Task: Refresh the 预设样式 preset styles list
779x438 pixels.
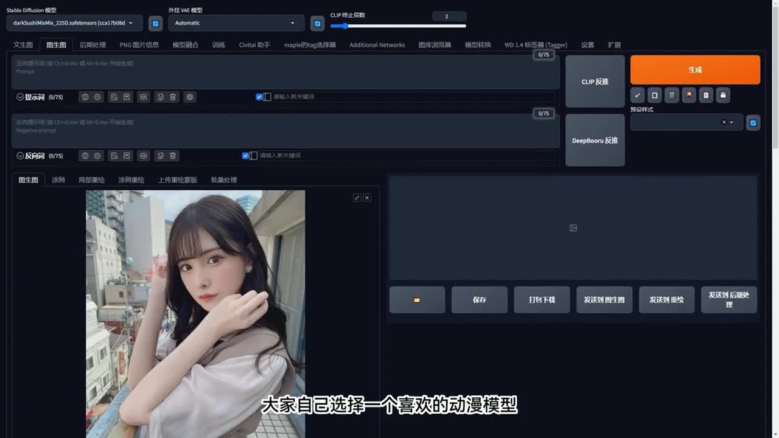Action: click(753, 122)
